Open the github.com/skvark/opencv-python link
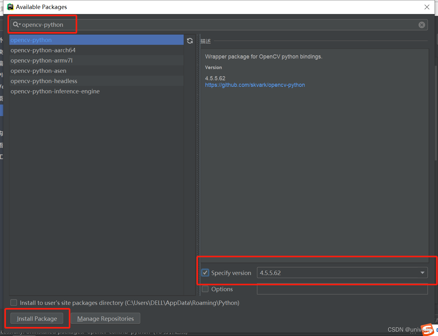The image size is (438, 336). (x=255, y=85)
